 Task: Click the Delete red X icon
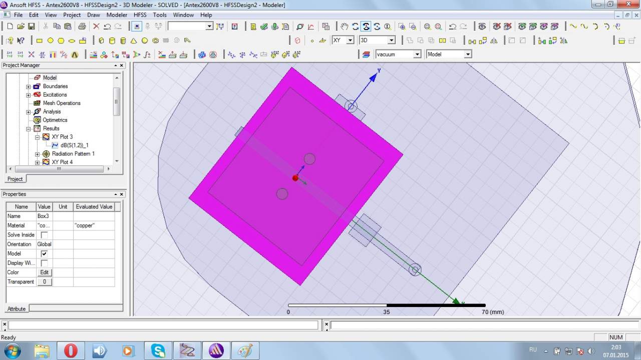(x=96, y=26)
